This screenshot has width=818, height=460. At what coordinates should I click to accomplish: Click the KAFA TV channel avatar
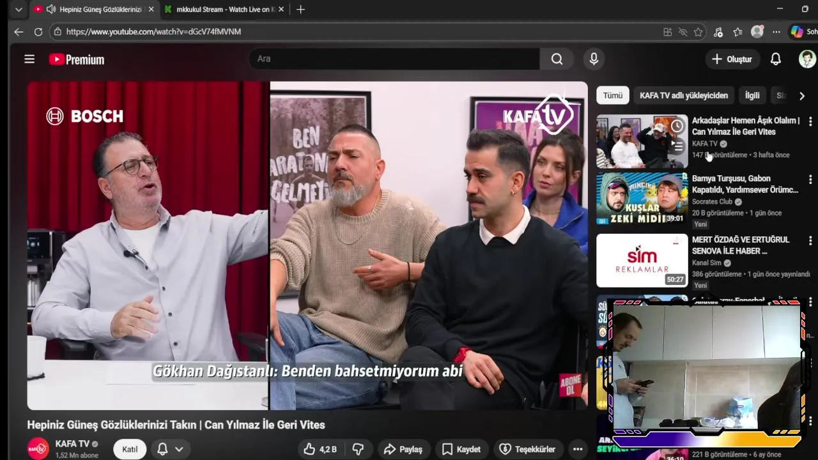(x=38, y=448)
